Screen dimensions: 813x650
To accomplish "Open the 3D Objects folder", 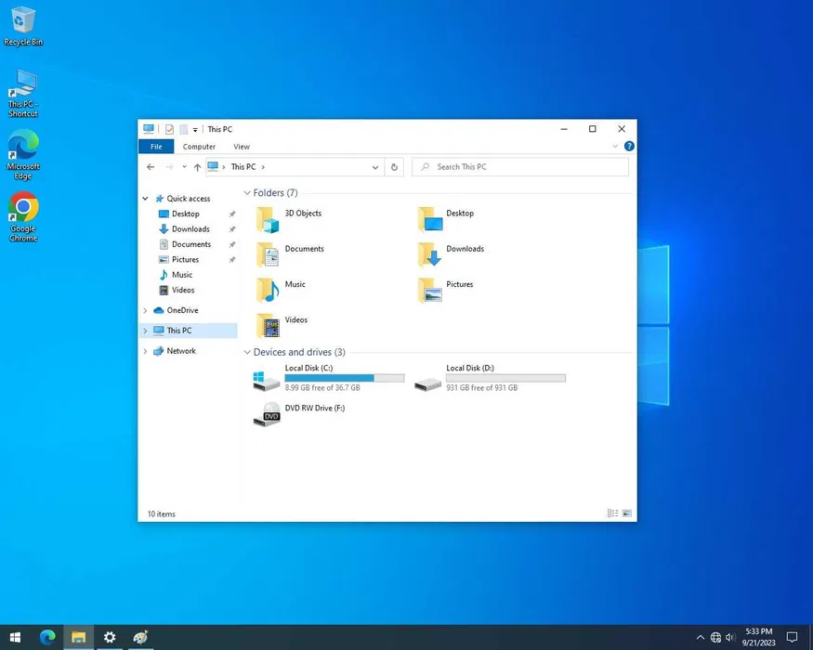I will point(289,219).
